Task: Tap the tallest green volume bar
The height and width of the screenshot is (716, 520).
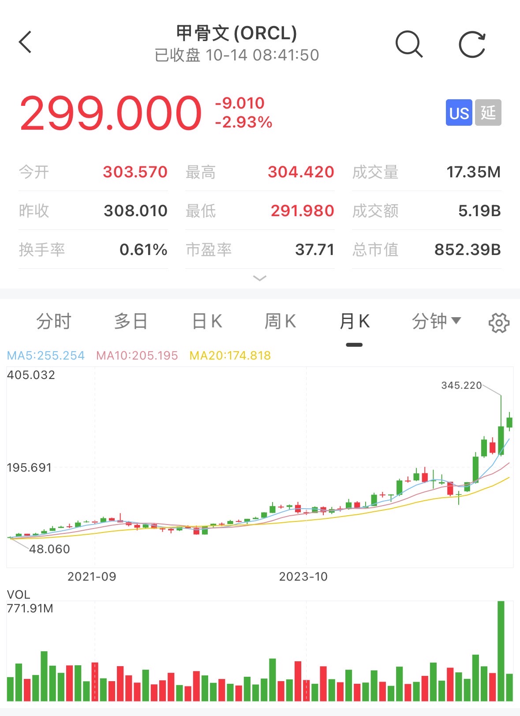Action: coord(501,651)
